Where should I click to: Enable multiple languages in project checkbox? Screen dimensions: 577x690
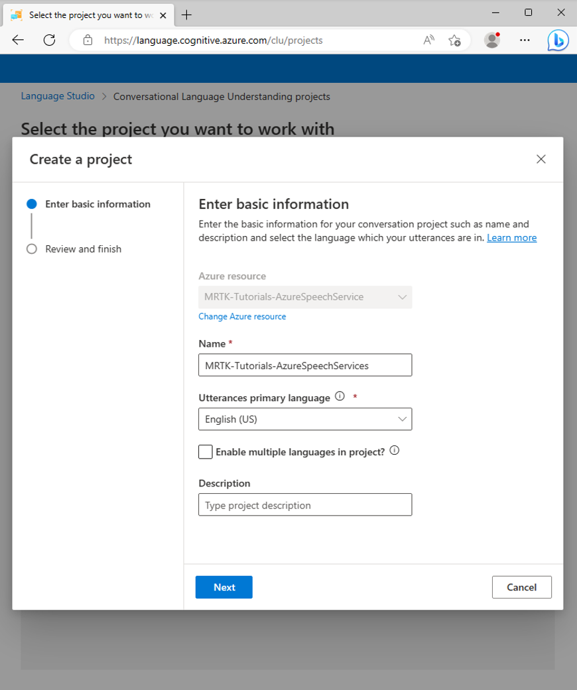click(x=205, y=452)
